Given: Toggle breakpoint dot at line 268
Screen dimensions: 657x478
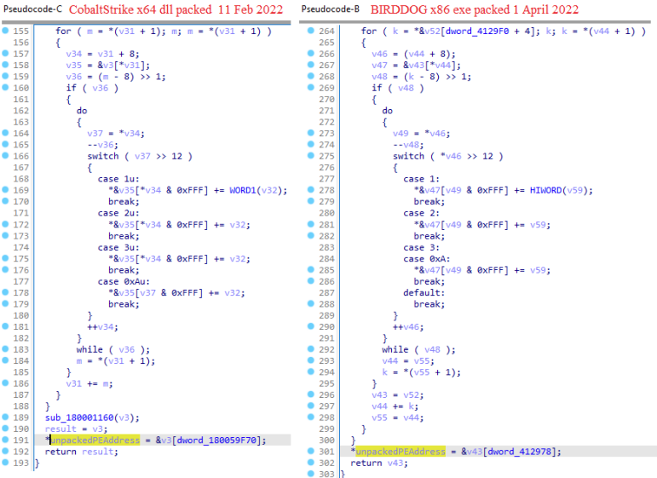Looking at the screenshot, I should [x=311, y=76].
